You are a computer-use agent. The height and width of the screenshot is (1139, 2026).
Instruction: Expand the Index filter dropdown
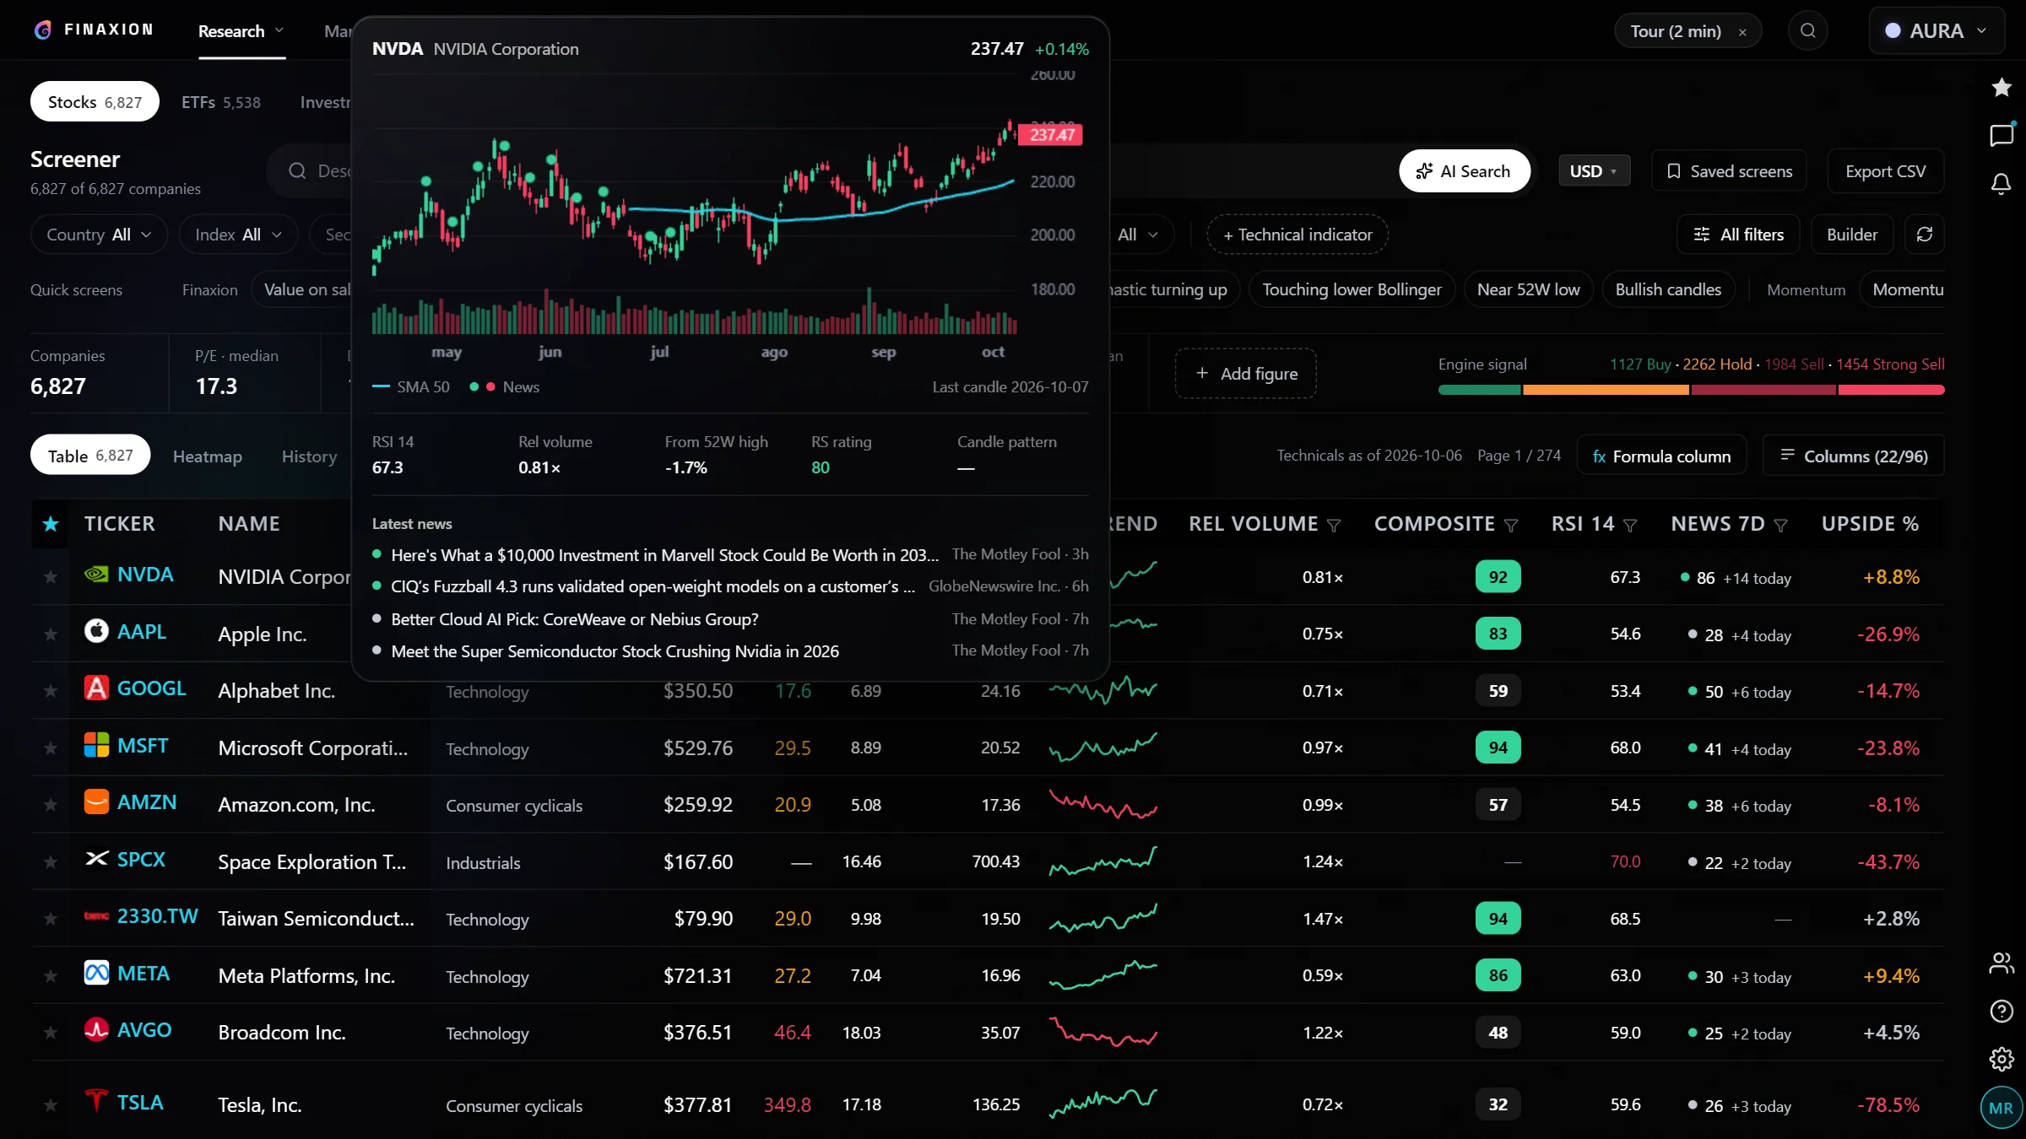[x=238, y=235]
